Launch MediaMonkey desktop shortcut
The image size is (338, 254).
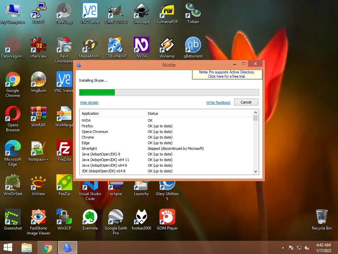pyautogui.click(x=90, y=48)
